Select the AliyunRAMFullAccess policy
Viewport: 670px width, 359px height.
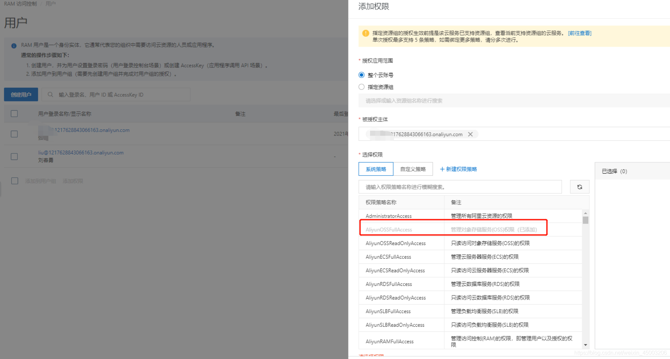click(470, 341)
